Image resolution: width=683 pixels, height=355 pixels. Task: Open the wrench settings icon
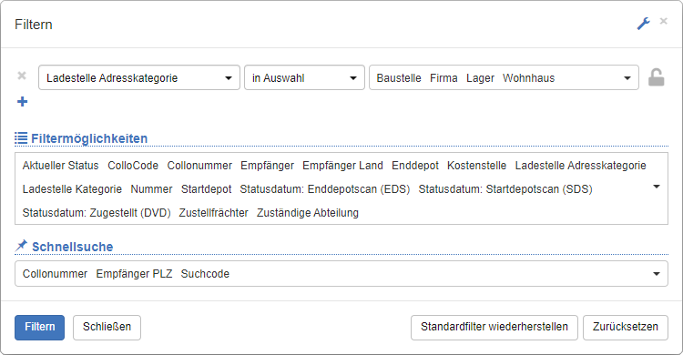(643, 24)
